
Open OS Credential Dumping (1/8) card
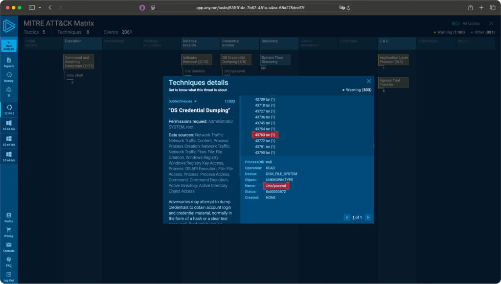point(236,60)
